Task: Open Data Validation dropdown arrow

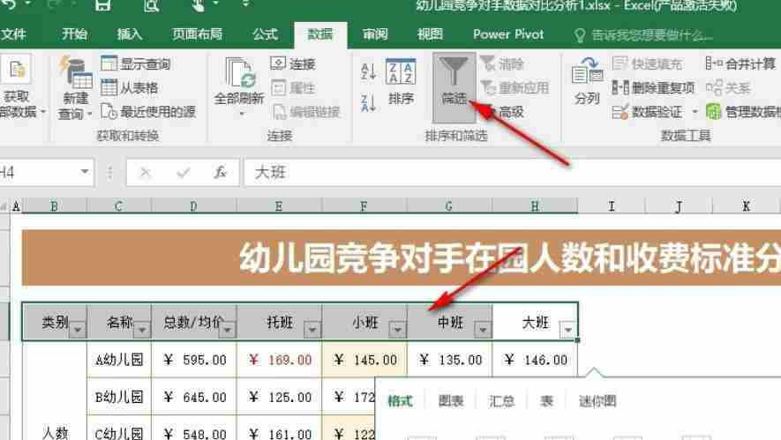Action: click(695, 112)
